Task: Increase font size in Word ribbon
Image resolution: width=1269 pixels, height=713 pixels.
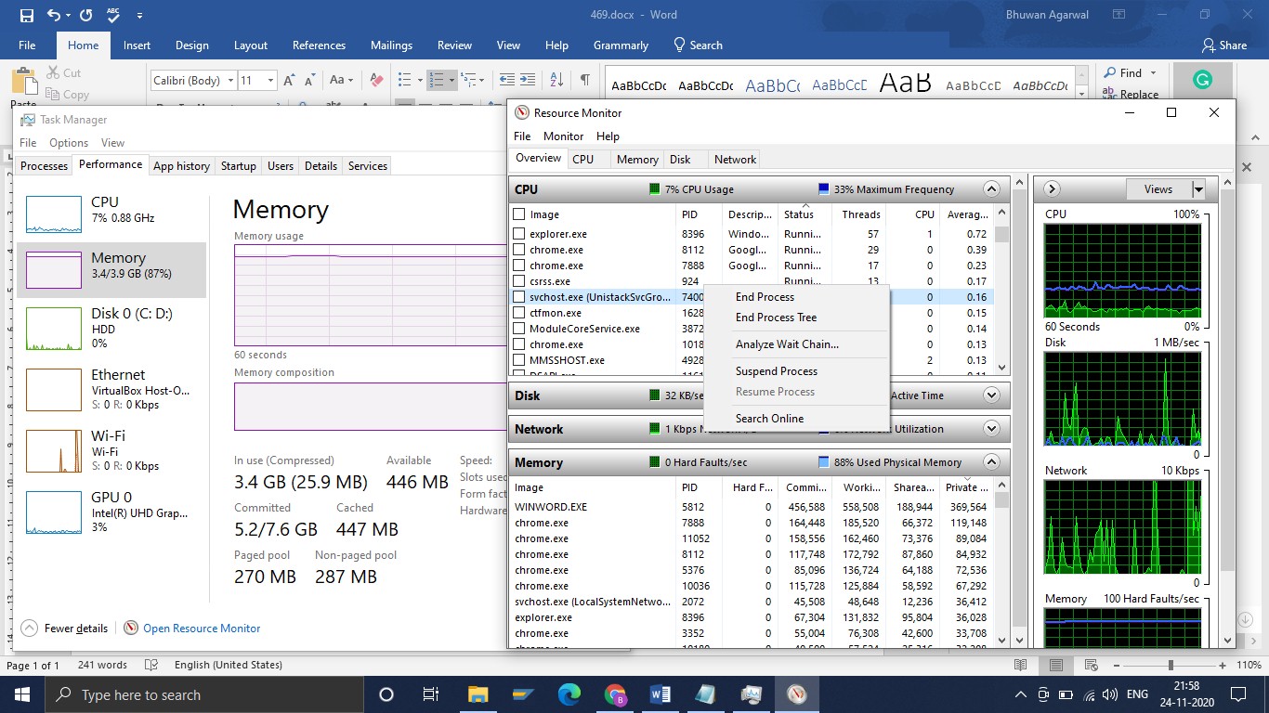Action: (289, 81)
